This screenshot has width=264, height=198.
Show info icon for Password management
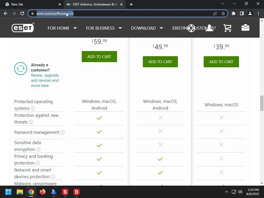62,132
